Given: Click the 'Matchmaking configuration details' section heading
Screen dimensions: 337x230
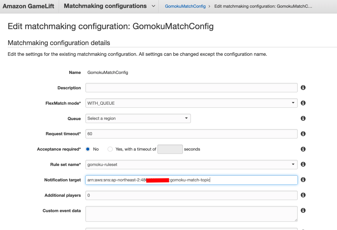Looking at the screenshot, I should pyautogui.click(x=59, y=43).
